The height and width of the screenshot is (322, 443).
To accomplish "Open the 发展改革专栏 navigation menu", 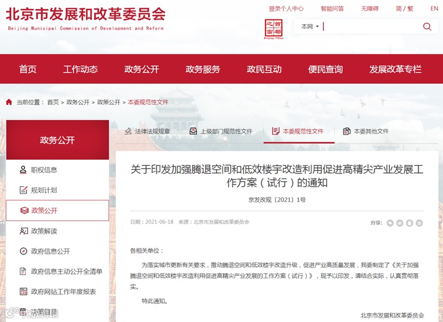I will pos(395,69).
